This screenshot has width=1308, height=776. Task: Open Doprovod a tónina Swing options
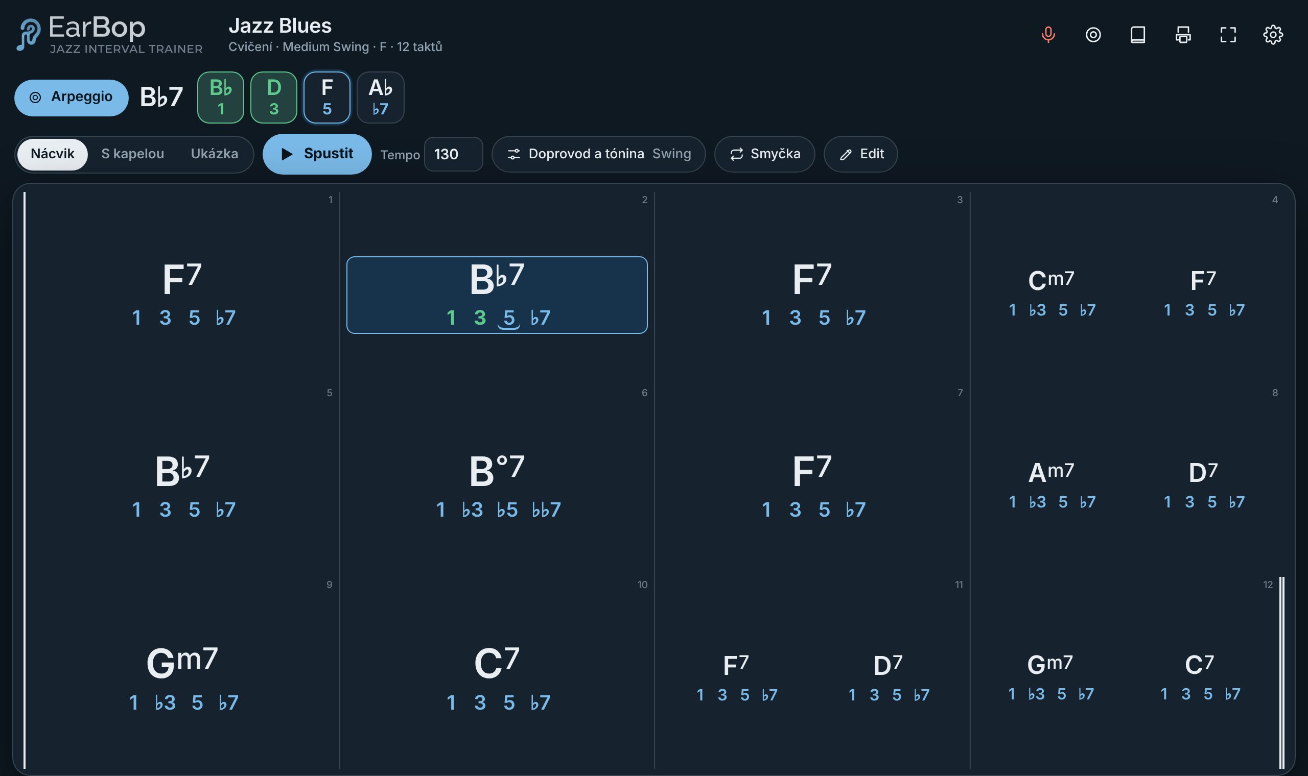[x=598, y=154]
